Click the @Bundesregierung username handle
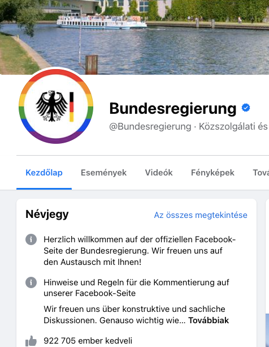269x347 pixels. coord(150,127)
